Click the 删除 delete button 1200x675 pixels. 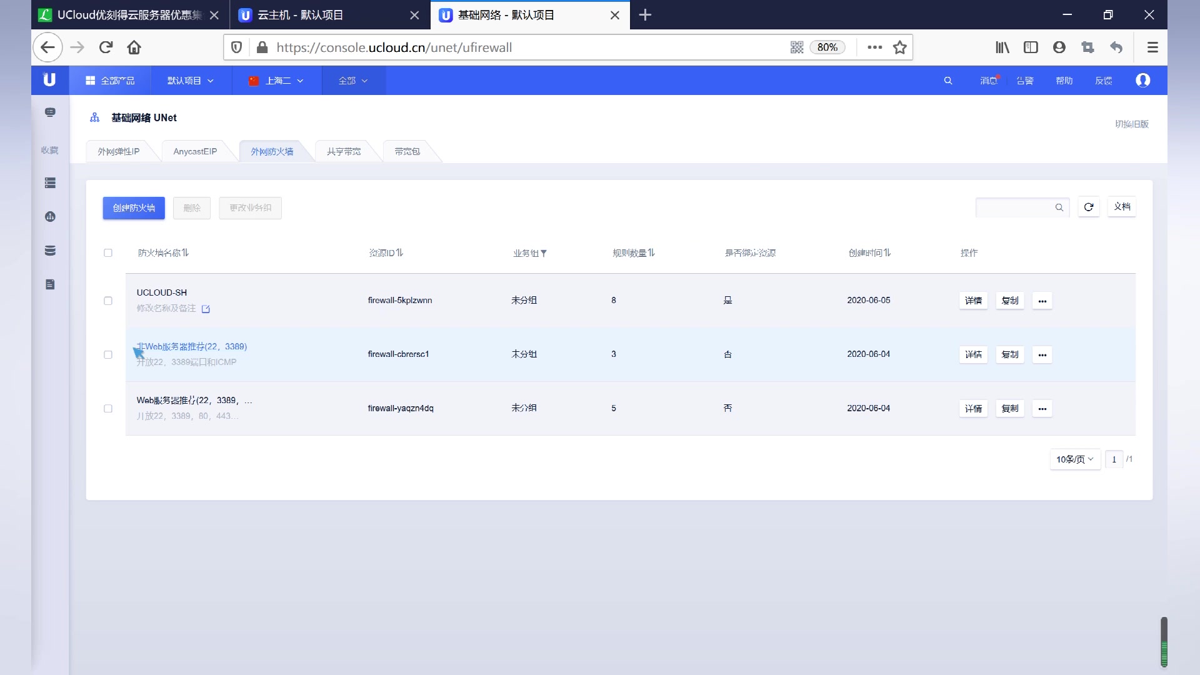pyautogui.click(x=192, y=208)
